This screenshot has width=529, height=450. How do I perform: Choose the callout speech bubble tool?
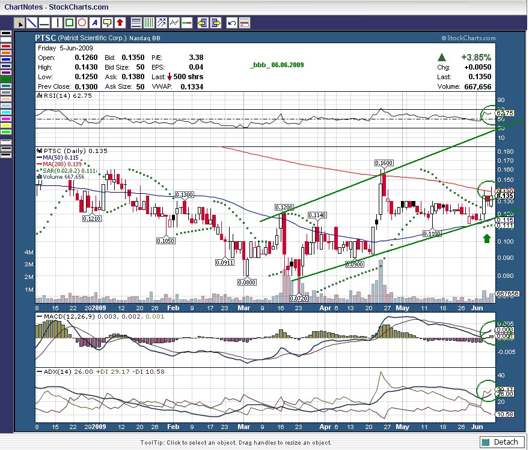tap(107, 23)
